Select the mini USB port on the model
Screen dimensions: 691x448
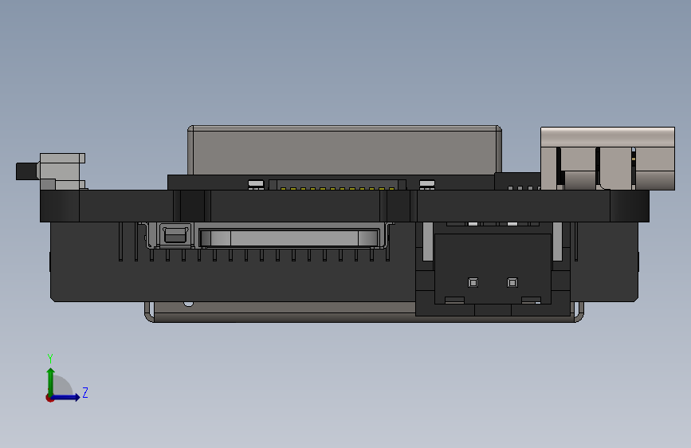pos(175,235)
